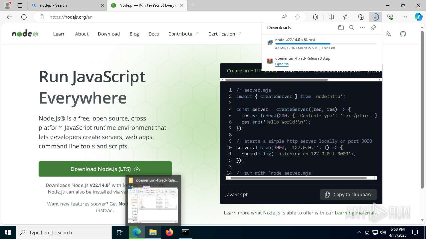Click the taskbar clock showing 6:58 PM
Image resolution: width=426 pixels, height=239 pixels.
[397, 232]
